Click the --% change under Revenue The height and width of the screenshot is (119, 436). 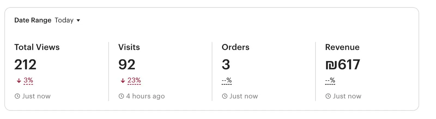point(330,80)
